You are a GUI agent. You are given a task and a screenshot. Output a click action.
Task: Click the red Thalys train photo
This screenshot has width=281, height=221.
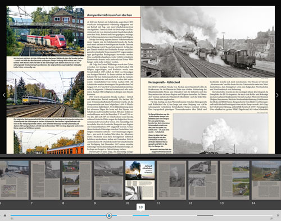[x=45, y=31]
